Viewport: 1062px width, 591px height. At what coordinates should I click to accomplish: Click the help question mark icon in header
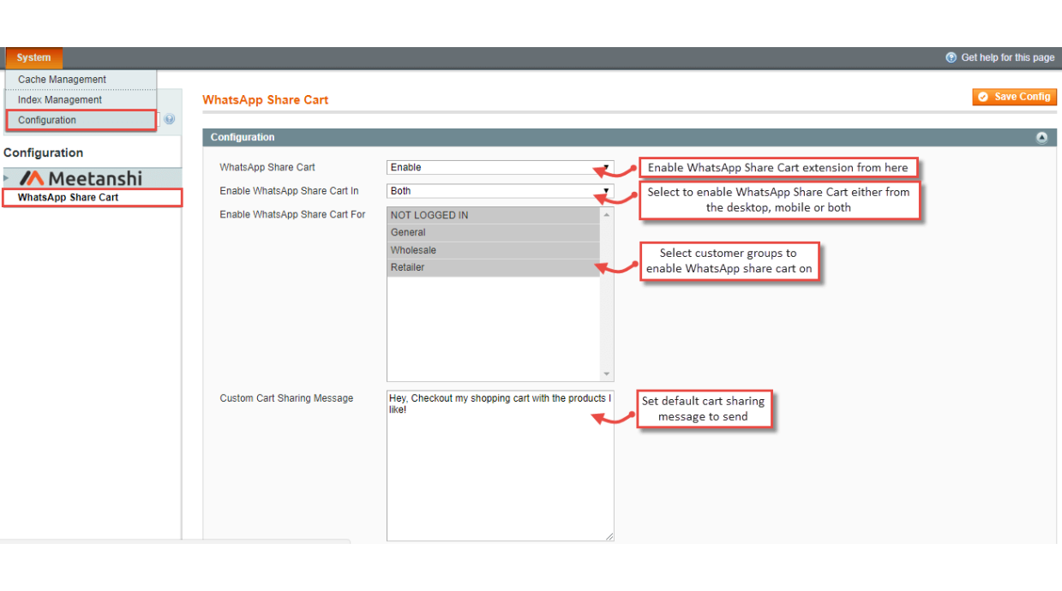click(951, 57)
